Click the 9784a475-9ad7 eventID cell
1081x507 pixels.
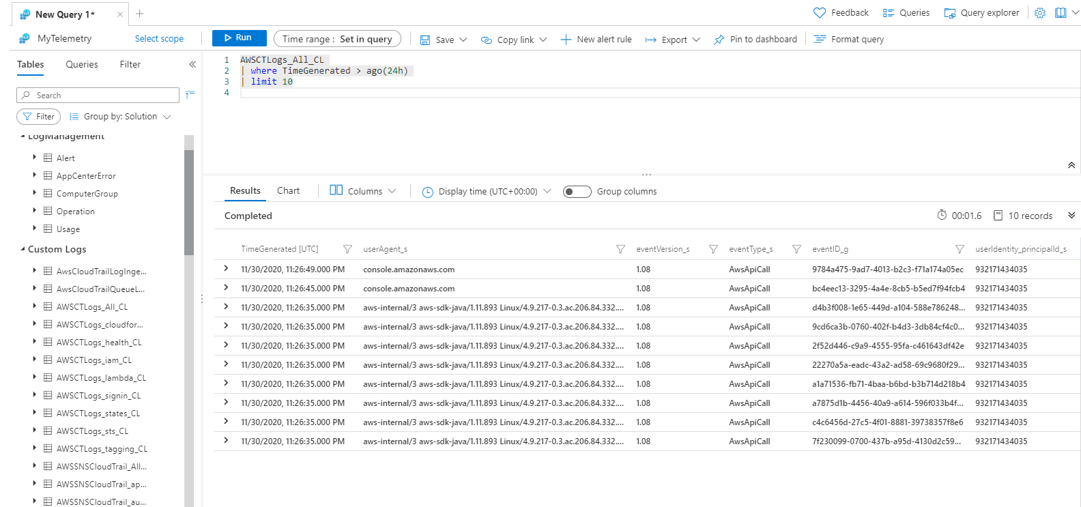click(x=887, y=270)
